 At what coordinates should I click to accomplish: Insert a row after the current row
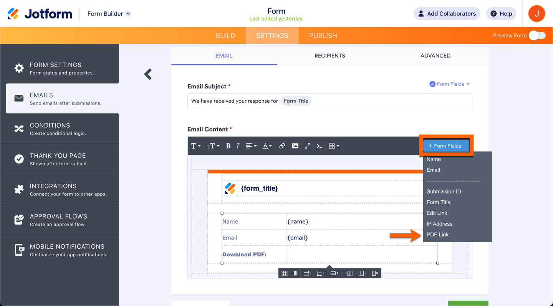tap(321, 273)
